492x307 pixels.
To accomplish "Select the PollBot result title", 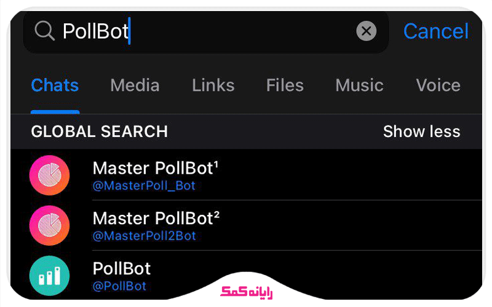I will click(x=121, y=268).
